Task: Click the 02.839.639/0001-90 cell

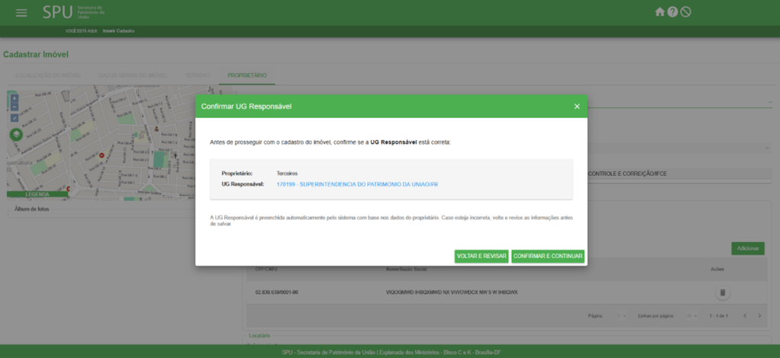Action: (x=277, y=292)
